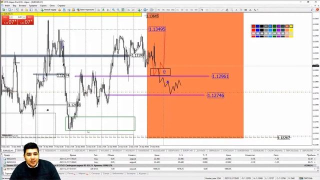Image resolution: width=320 pixels, height=180 pixels.
Task: Switch chart to candlesticks icon
Action: pos(103,10)
